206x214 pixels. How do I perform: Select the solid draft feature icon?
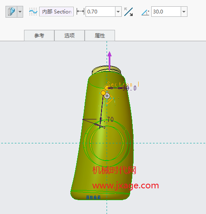(x=11, y=12)
